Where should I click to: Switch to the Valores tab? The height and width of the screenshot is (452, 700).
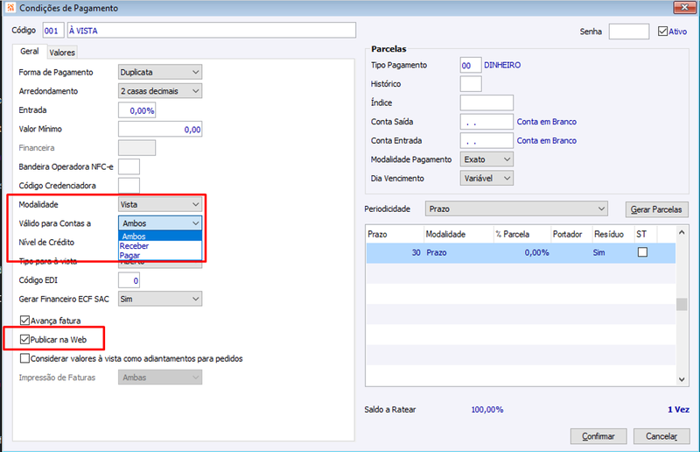coord(62,53)
